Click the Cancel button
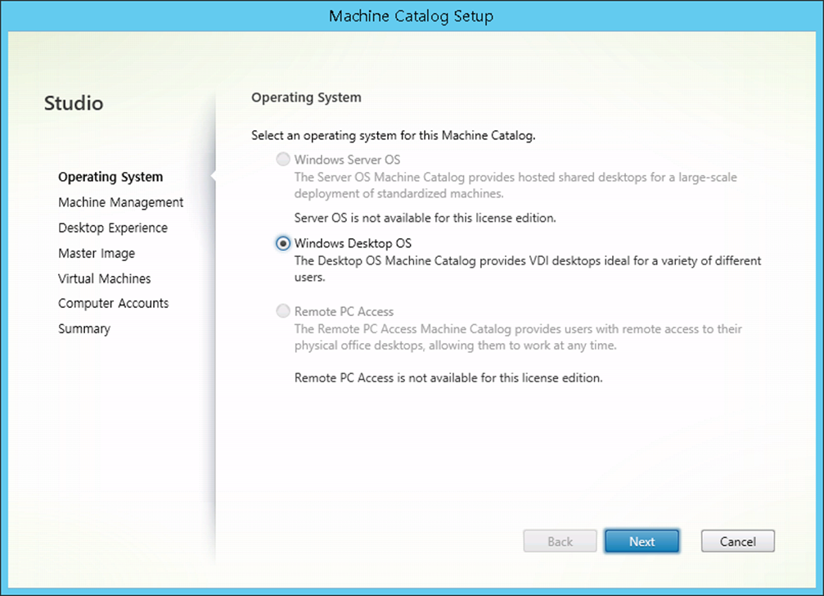The height and width of the screenshot is (596, 824). pyautogui.click(x=738, y=541)
